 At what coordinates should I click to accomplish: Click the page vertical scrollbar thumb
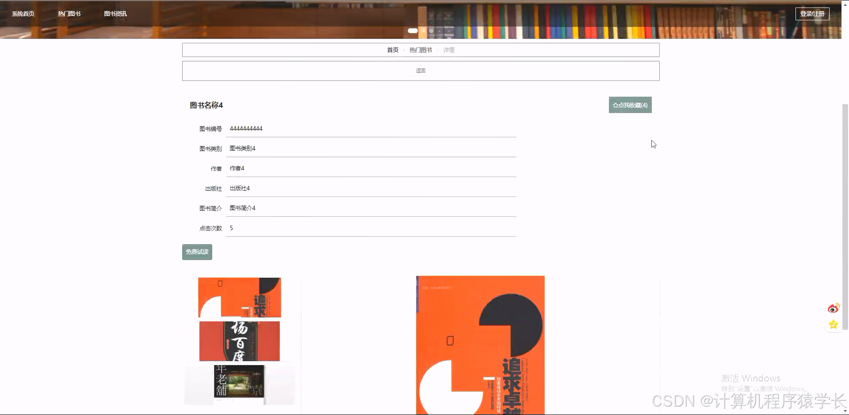click(x=845, y=217)
